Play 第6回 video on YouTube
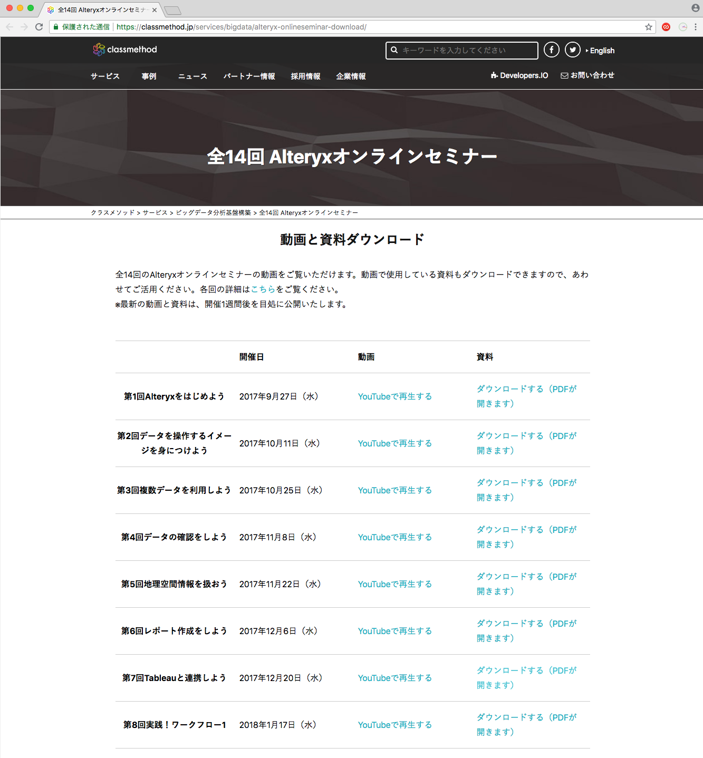703x758 pixels. [x=395, y=631]
